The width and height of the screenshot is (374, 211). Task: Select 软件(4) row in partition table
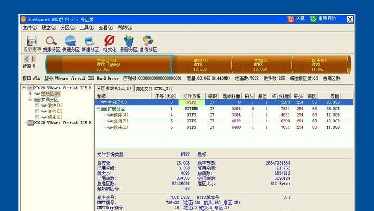[224, 115]
